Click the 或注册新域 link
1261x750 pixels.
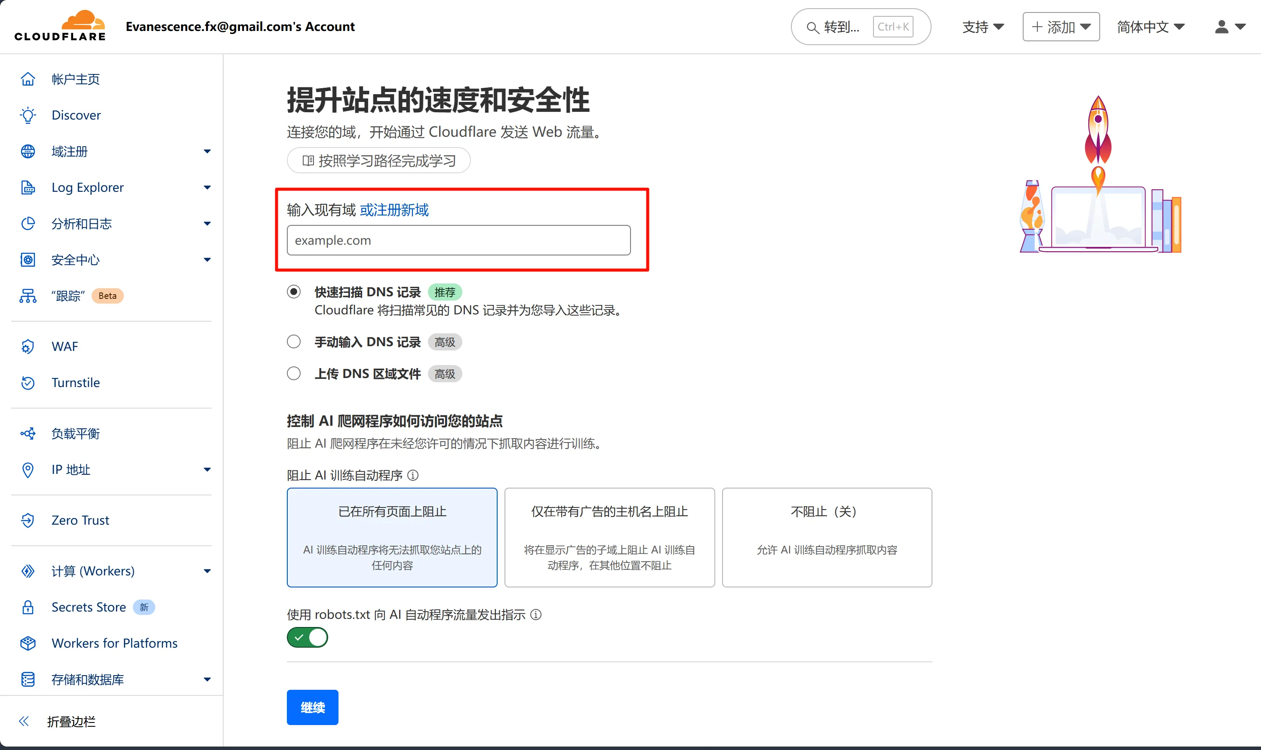[394, 210]
